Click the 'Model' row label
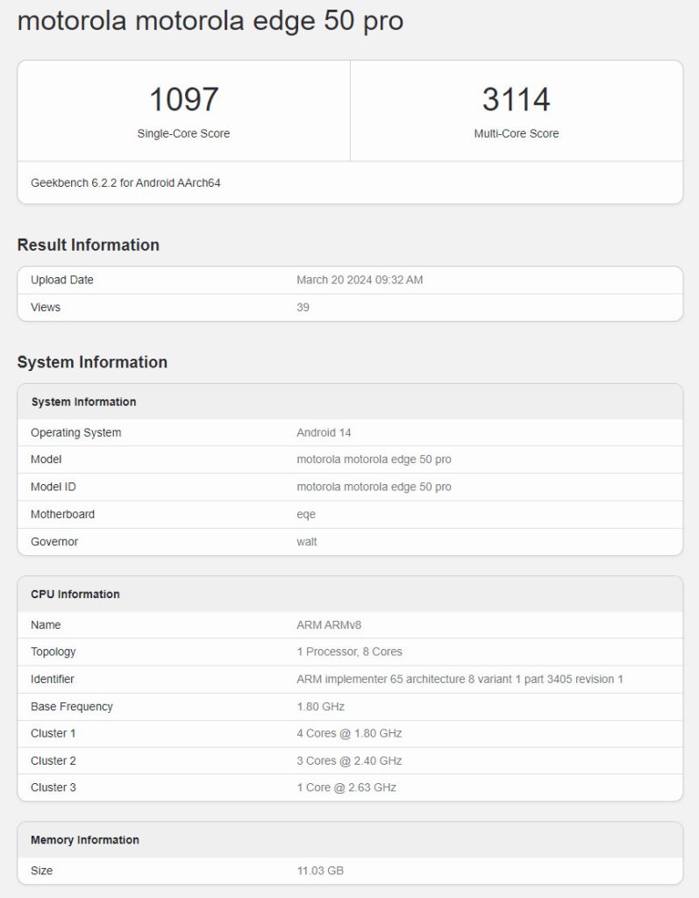The width and height of the screenshot is (699, 898). coord(46,460)
